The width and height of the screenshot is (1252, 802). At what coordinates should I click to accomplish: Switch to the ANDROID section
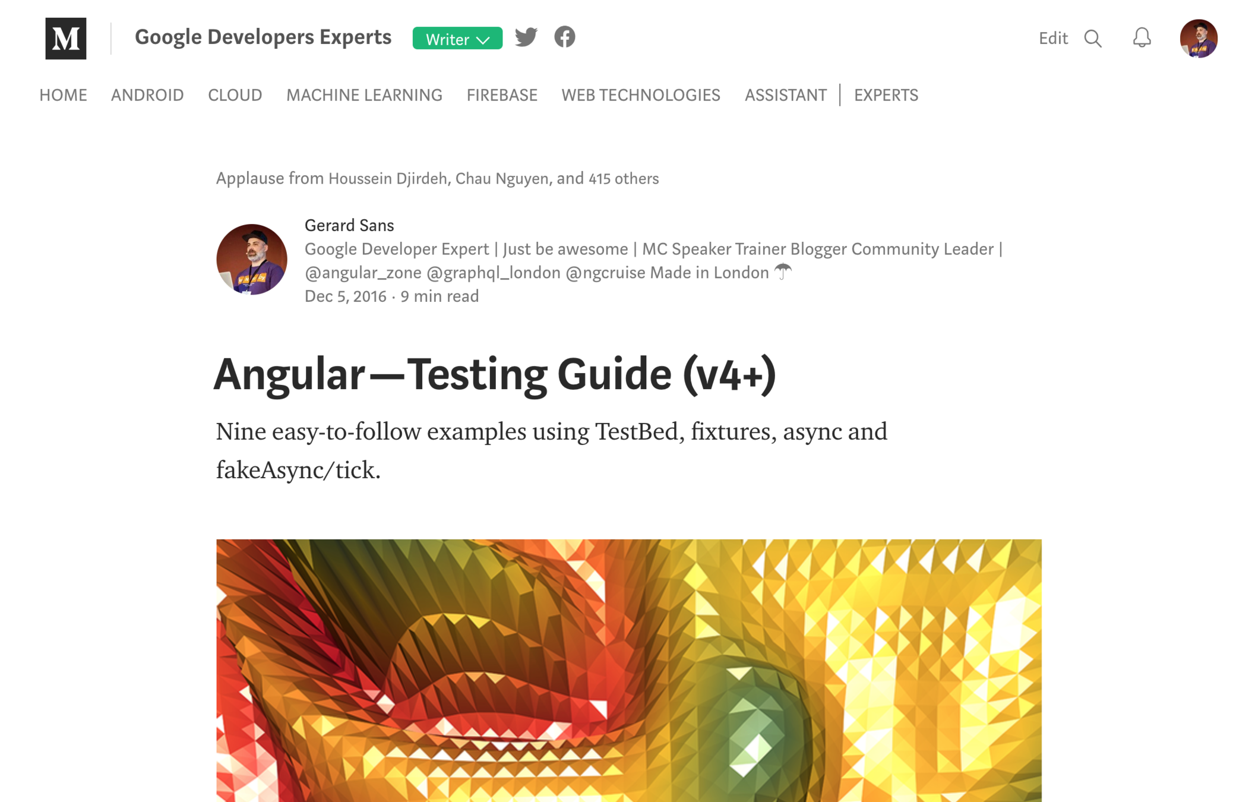pos(147,95)
